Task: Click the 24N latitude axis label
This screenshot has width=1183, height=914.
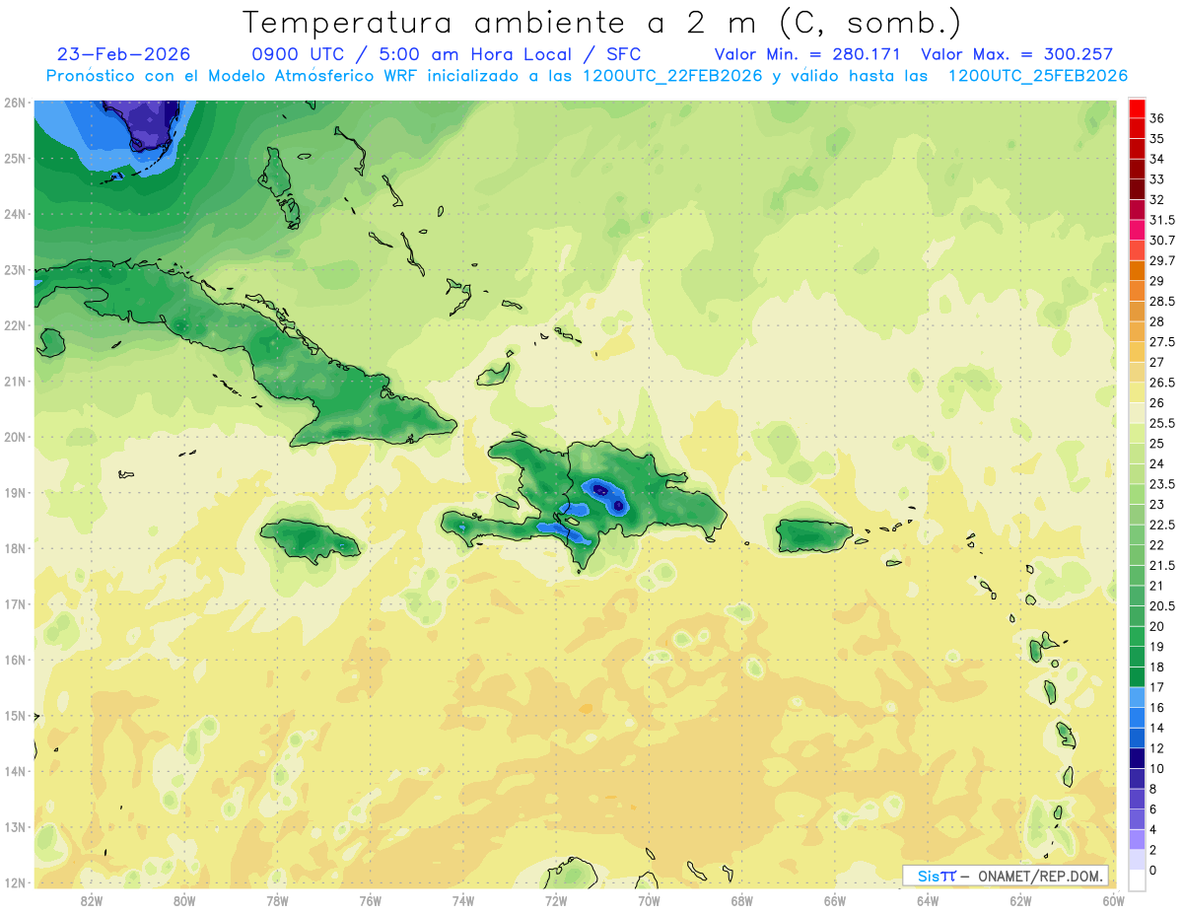Action: [x=14, y=214]
